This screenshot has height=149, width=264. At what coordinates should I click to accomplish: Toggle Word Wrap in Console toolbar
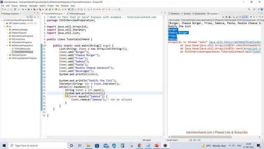[240, 17]
